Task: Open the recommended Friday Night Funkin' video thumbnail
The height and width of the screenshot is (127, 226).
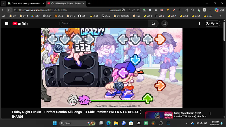Action: click(159, 115)
